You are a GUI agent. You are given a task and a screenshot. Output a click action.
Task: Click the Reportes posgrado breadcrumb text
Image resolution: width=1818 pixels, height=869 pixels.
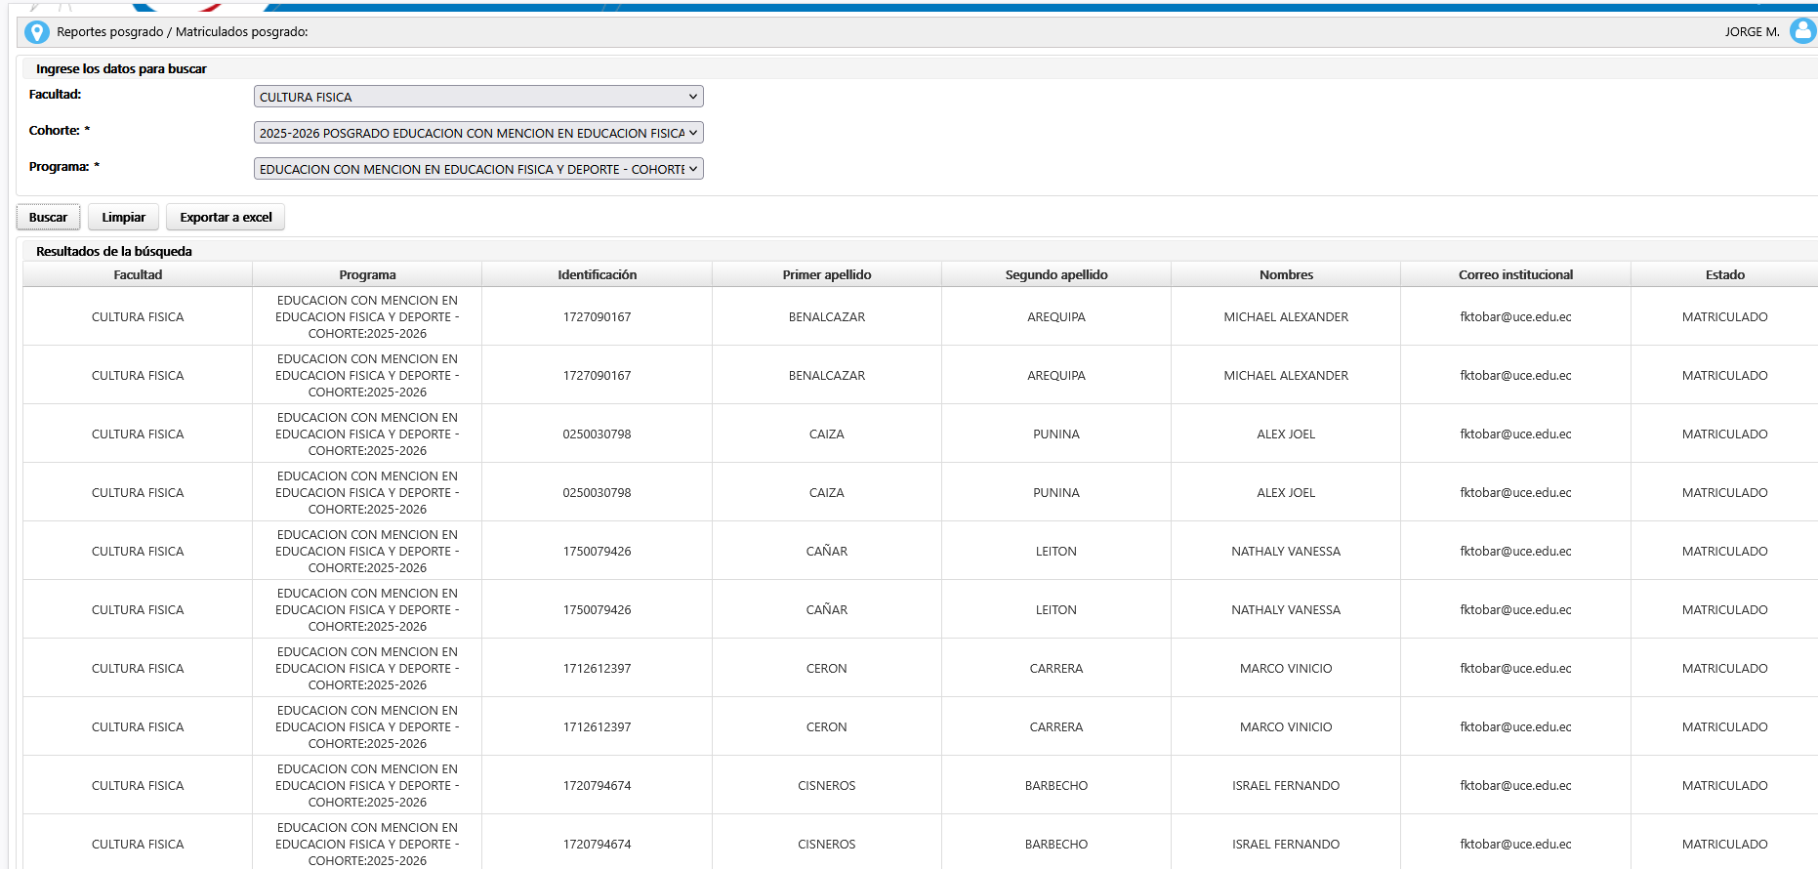109,32
